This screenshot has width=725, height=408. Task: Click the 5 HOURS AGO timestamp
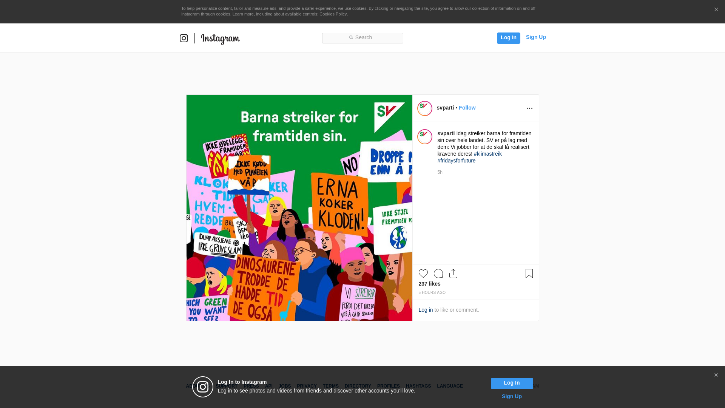click(x=432, y=293)
